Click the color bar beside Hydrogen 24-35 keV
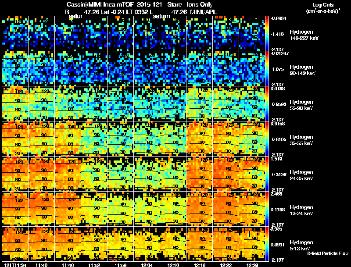351x267 pixels. point(267,174)
